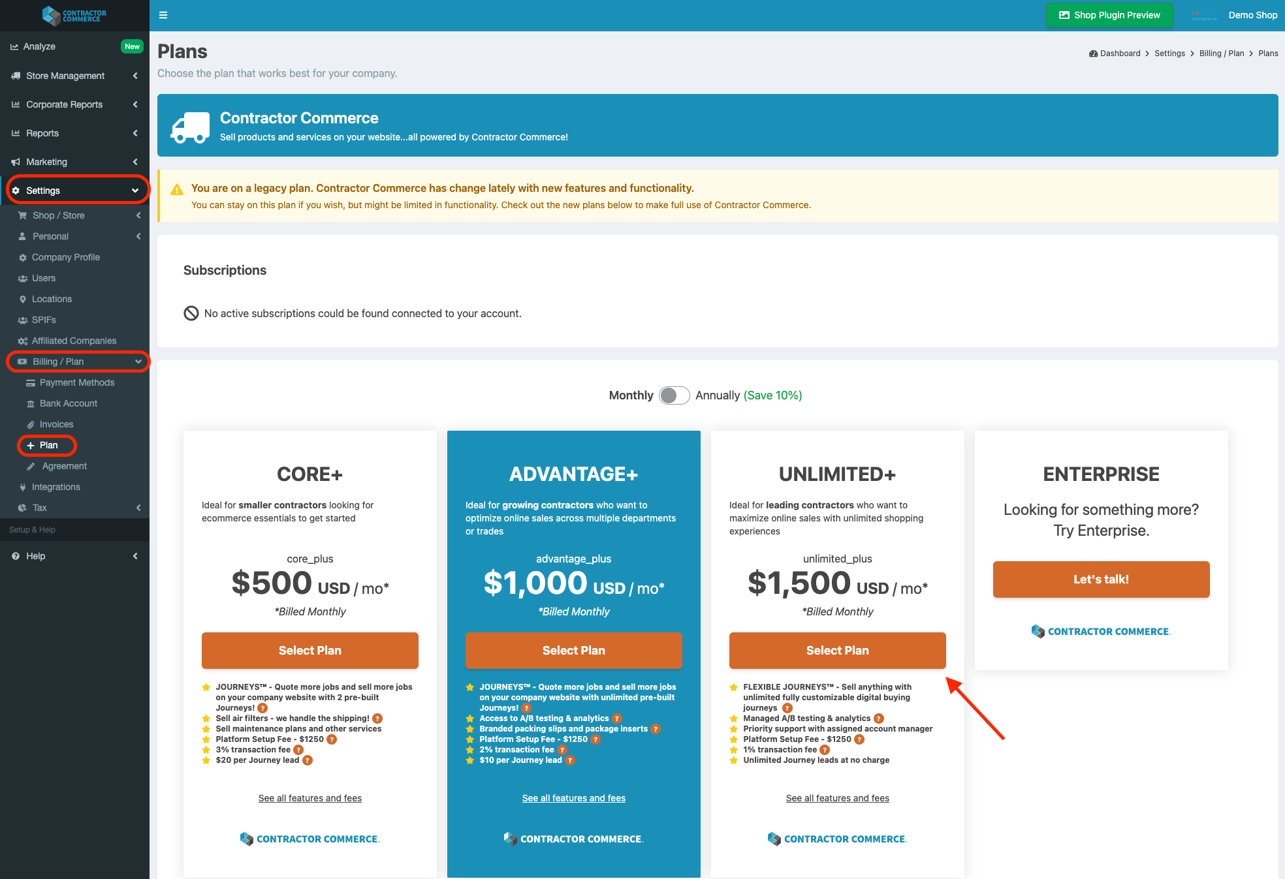The width and height of the screenshot is (1285, 879).
Task: Expand Store Management menu
Action: click(x=74, y=76)
